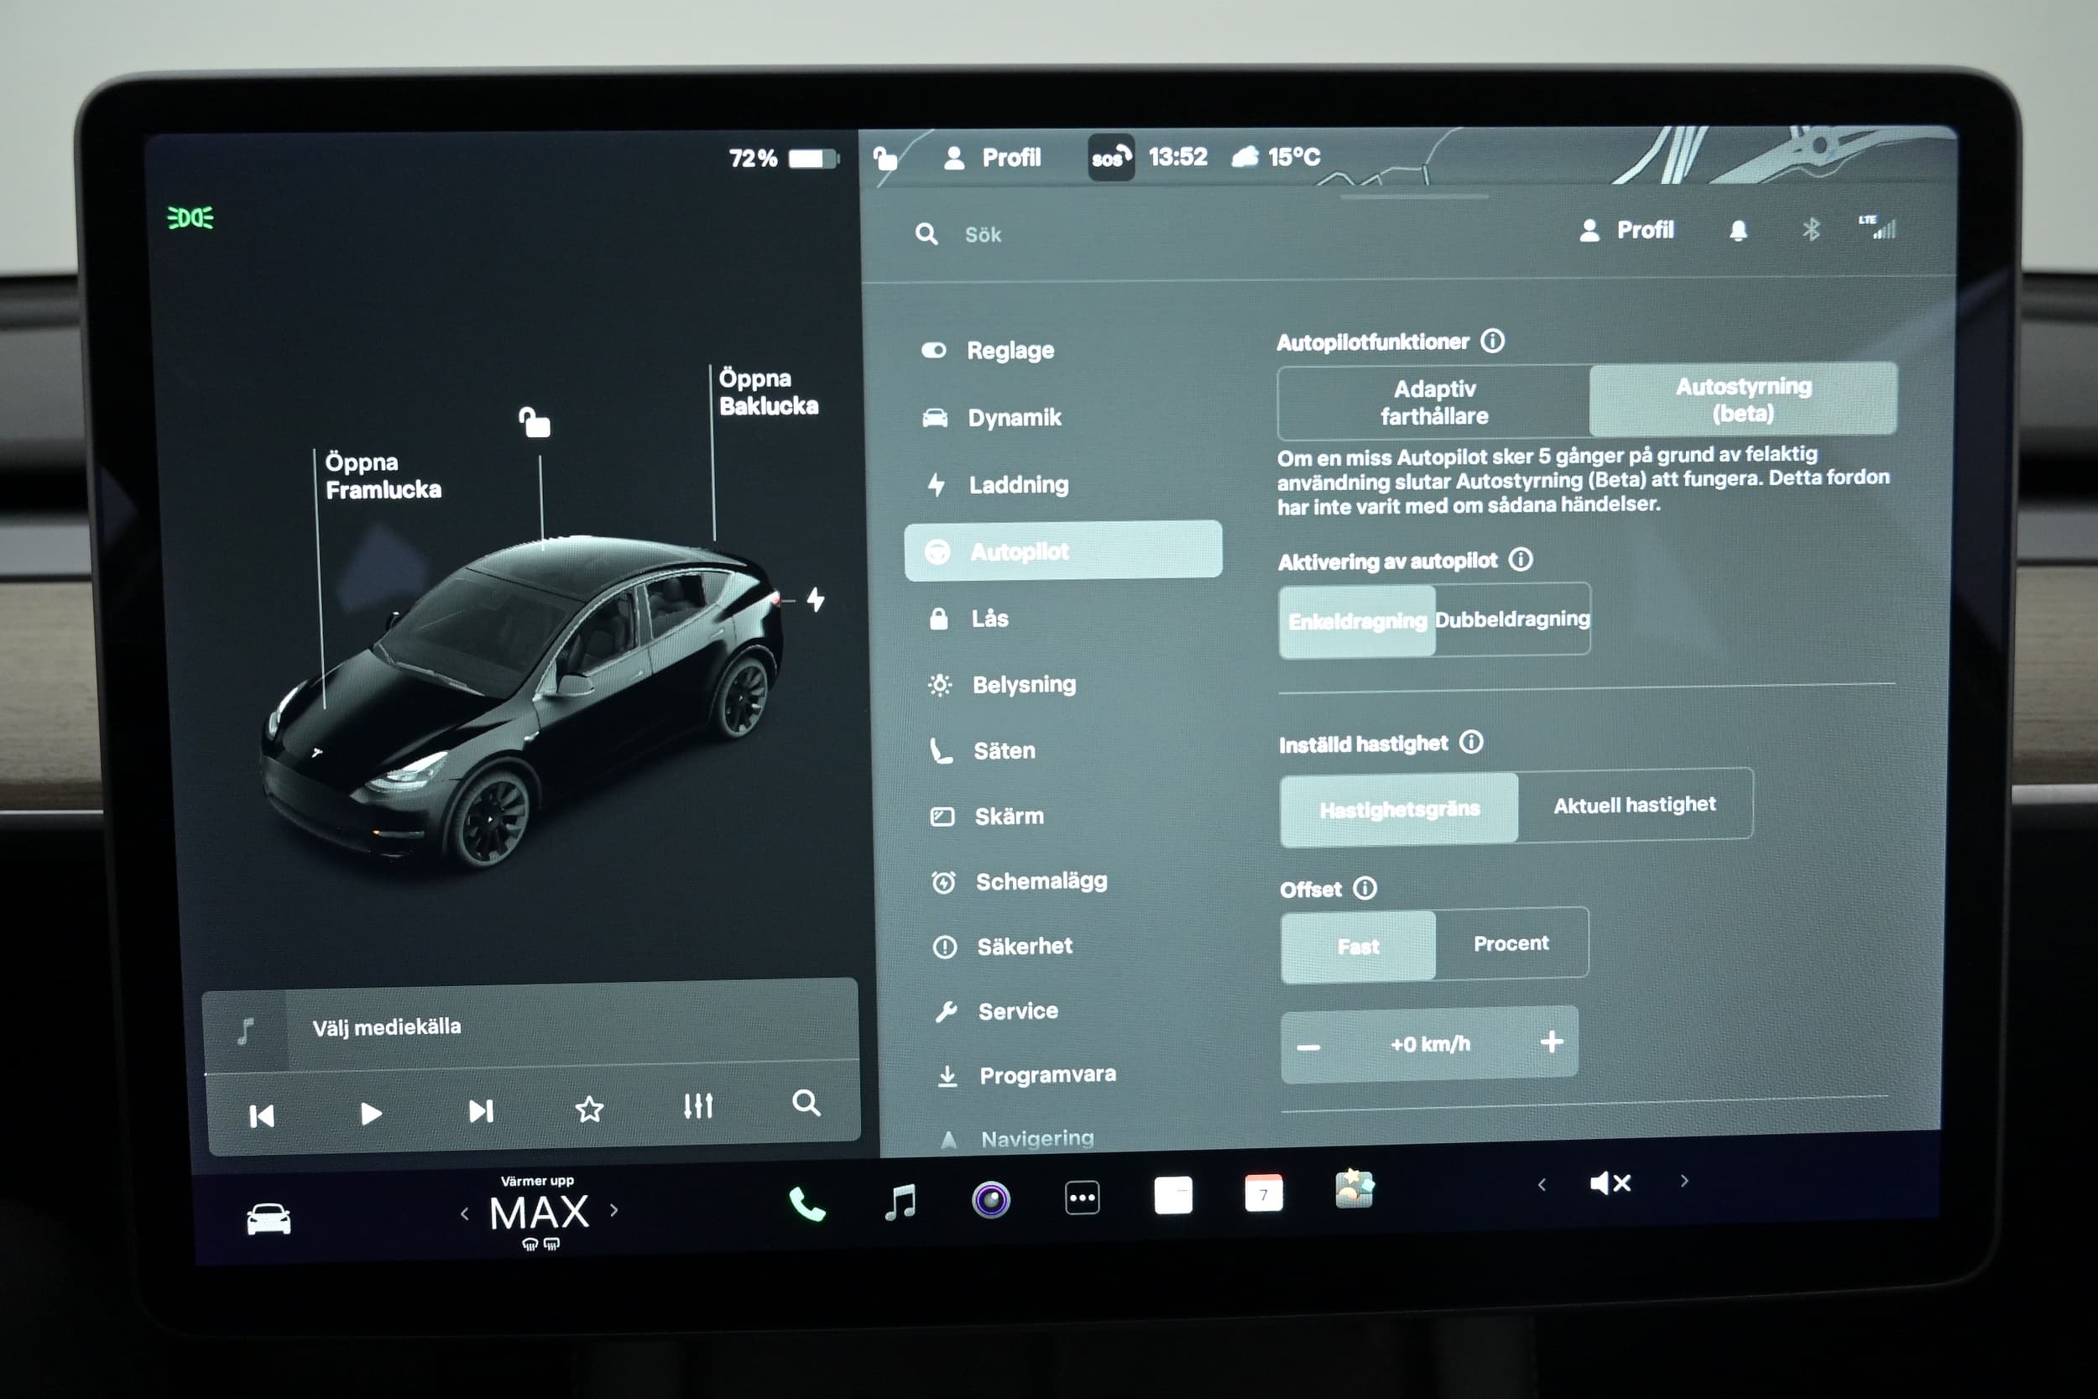Open audio equalizer sliders
This screenshot has height=1399, width=2098.
coord(697,1106)
